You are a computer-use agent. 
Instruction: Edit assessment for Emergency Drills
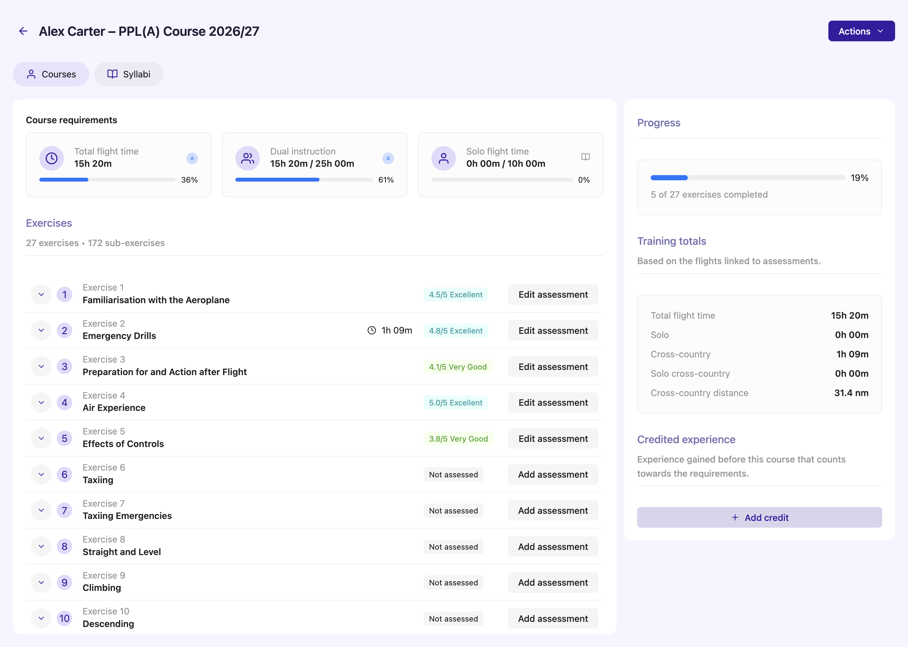[x=553, y=331]
